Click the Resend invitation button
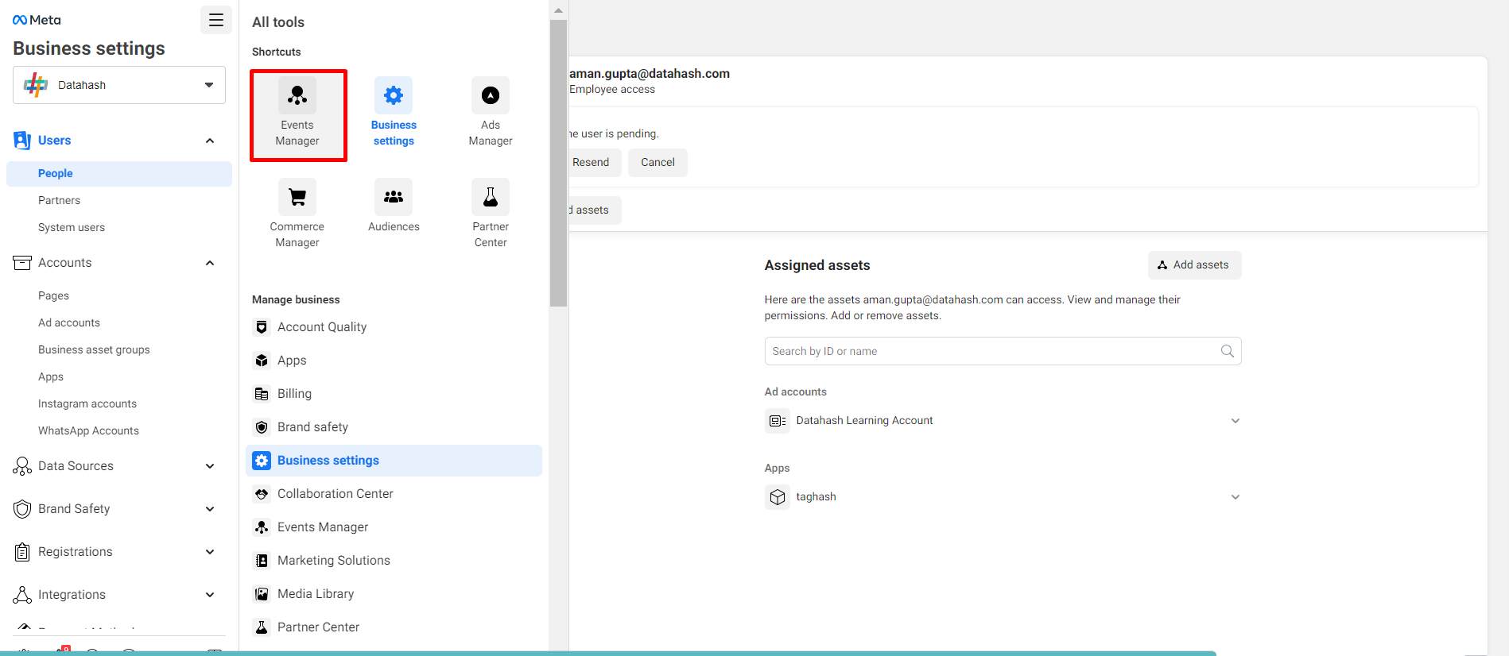 click(593, 163)
